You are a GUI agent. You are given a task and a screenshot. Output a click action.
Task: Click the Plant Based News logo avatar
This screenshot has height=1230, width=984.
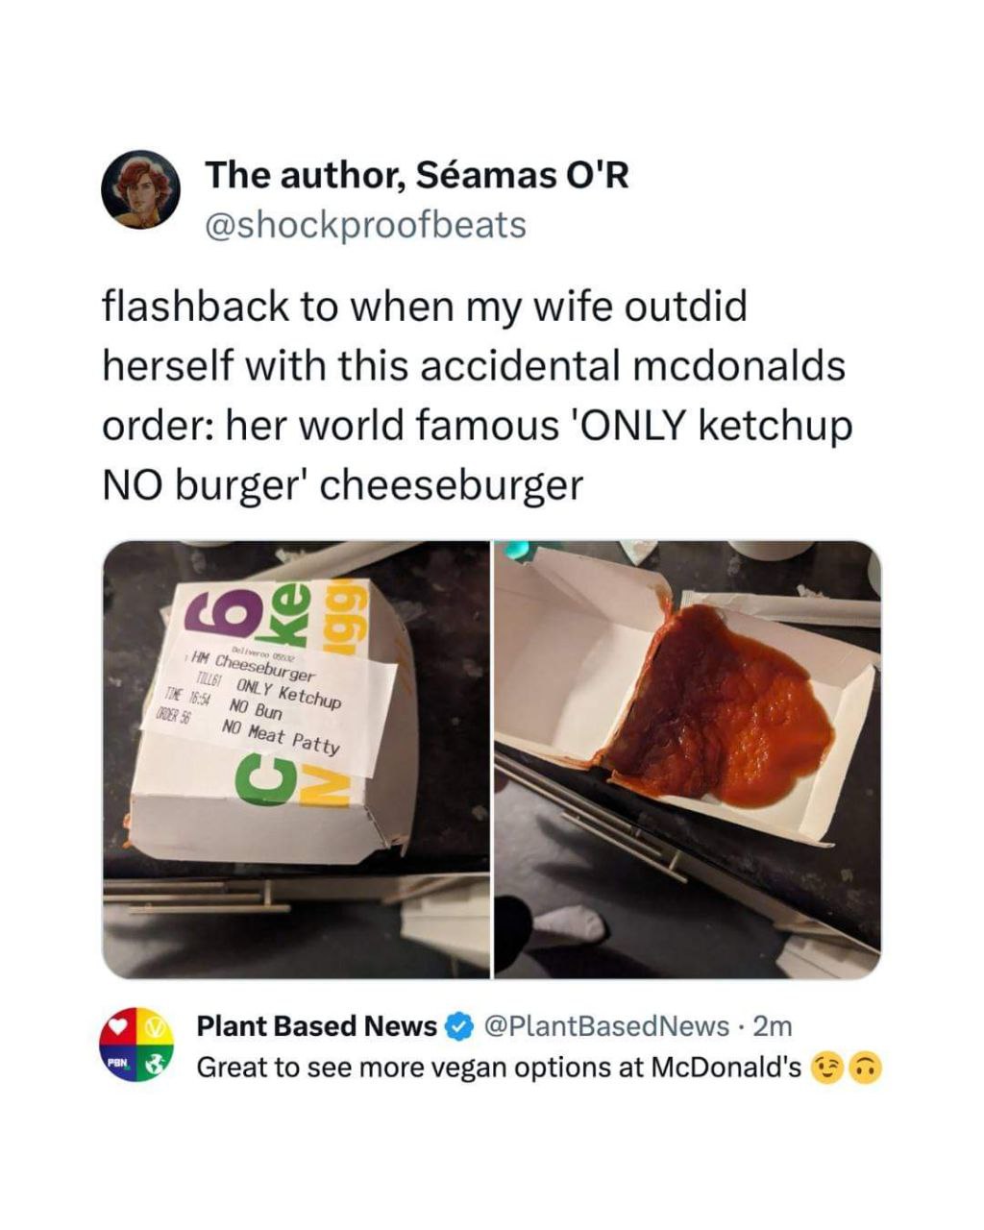[x=137, y=1045]
